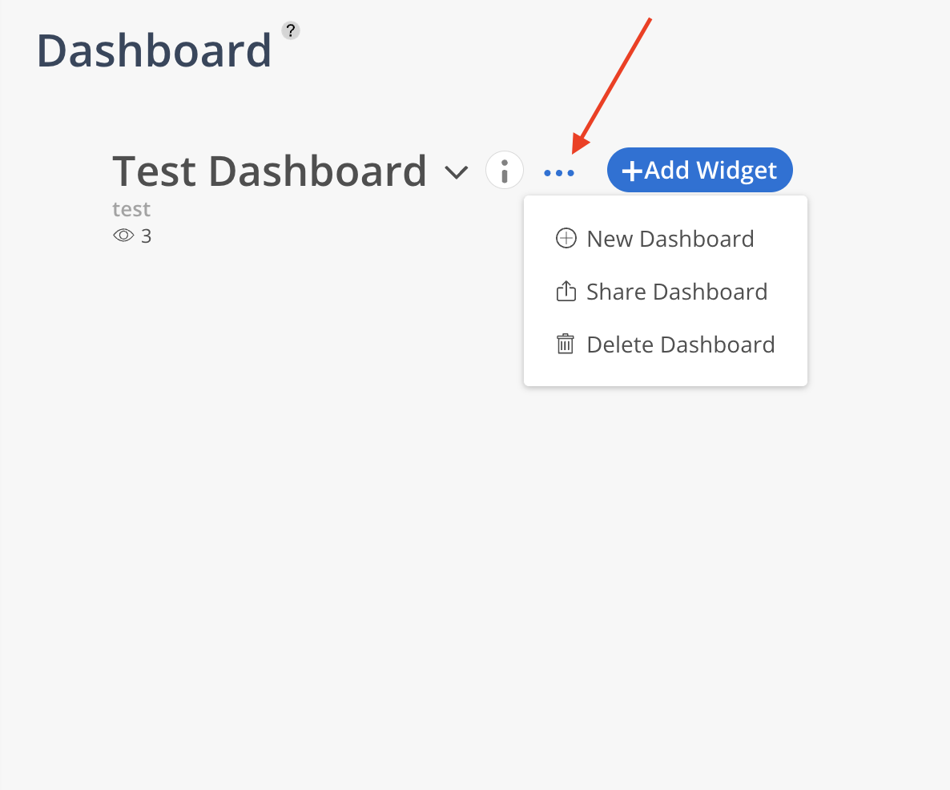Select Delete Dashboard menu entry
950x790 pixels.
point(681,345)
